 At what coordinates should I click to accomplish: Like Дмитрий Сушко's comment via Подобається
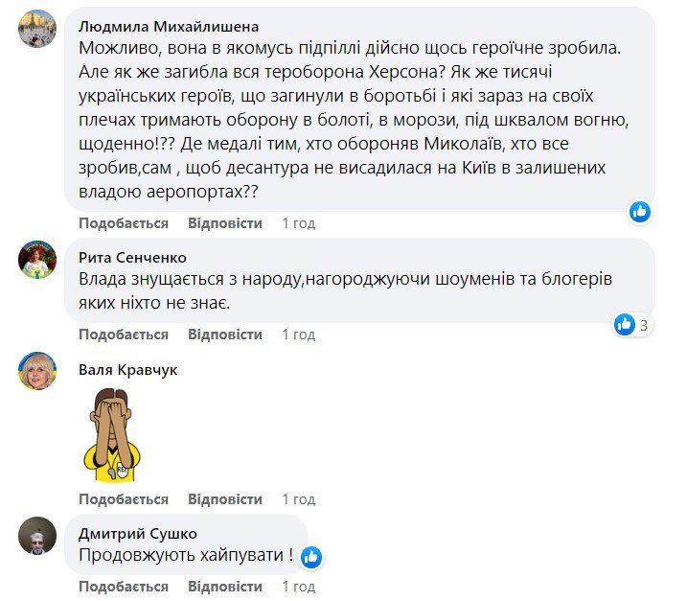[124, 586]
